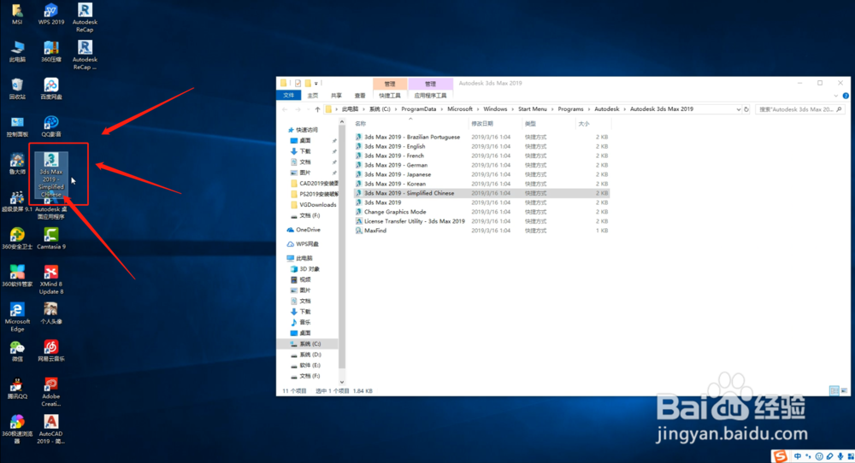Select 3ds Max 2019 - Japanese shortcut
Screen dimensions: 855x463
click(x=398, y=174)
